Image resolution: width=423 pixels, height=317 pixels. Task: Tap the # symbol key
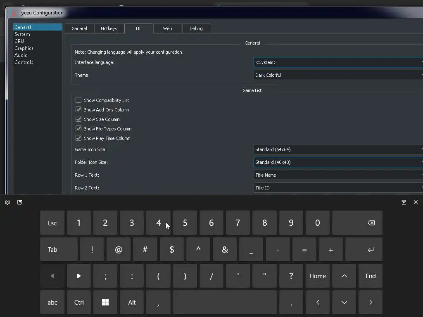(145, 249)
